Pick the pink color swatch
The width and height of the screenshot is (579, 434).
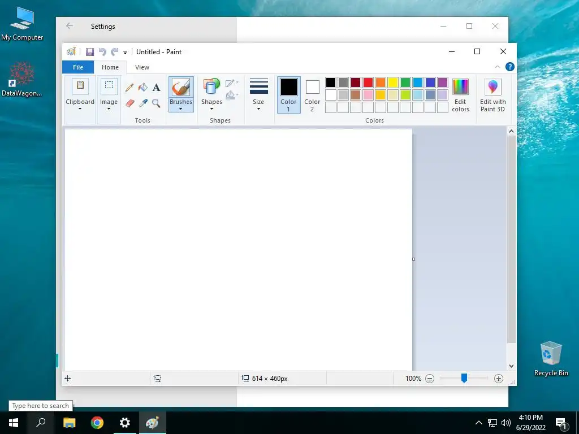368,95
